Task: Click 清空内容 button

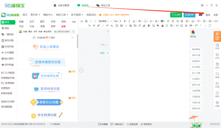Action: point(196,85)
